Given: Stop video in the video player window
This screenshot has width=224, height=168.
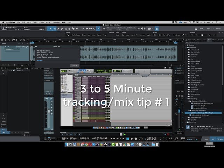Looking at the screenshot, I should coord(121,134).
